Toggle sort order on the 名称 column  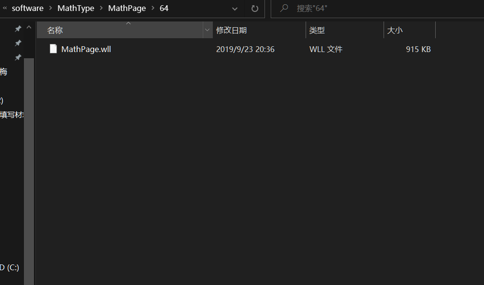(x=55, y=30)
